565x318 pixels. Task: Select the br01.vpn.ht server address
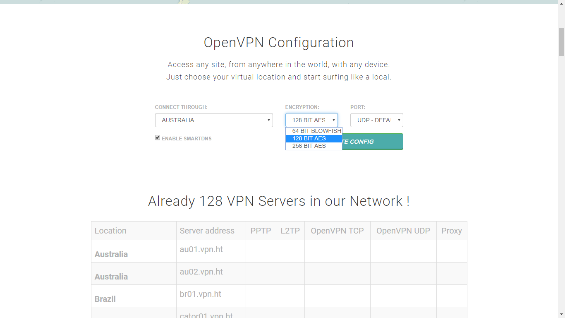pos(201,294)
